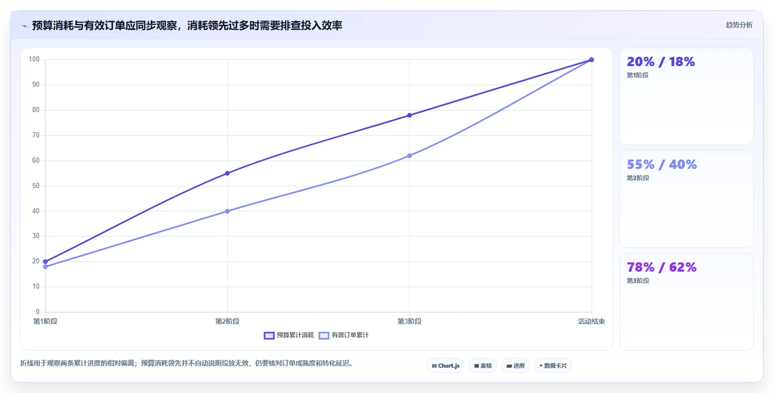774x393 pixels.
Task: Click the 预算累计消耗 point at 第2阶段 (55)
Action: pos(227,173)
